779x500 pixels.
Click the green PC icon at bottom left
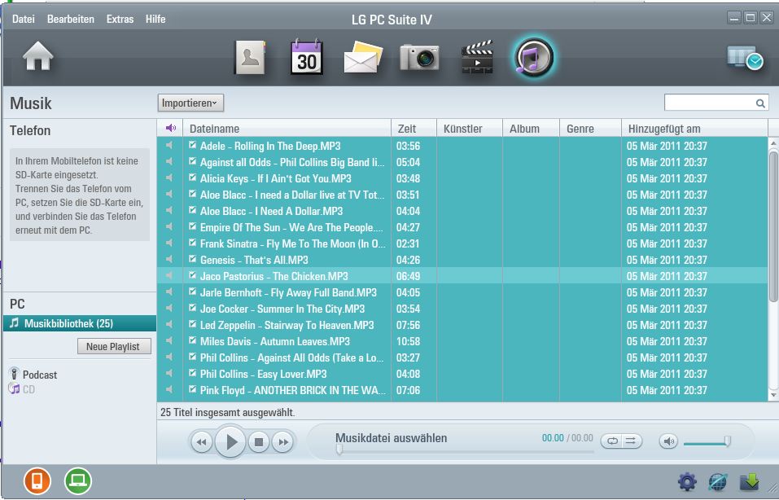78,481
